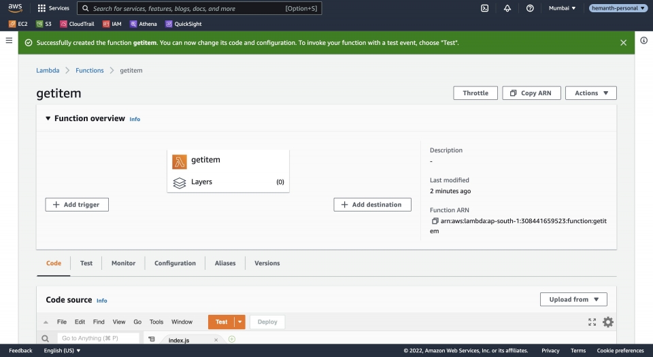This screenshot has height=357, width=653.
Task: Open the notifications bell icon
Action: [507, 8]
